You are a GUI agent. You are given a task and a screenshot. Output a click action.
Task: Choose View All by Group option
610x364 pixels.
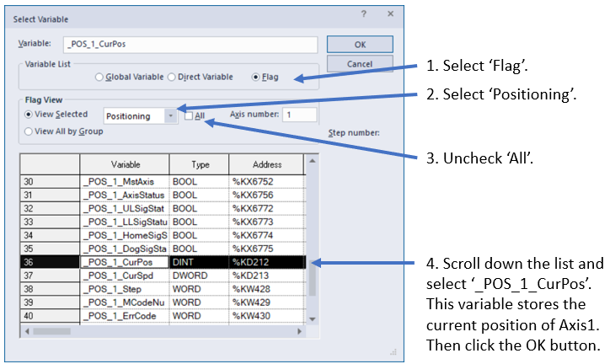click(x=30, y=131)
